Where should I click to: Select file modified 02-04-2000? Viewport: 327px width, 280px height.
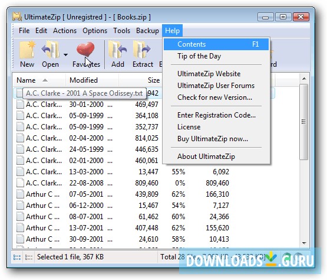pyautogui.click(x=87, y=138)
